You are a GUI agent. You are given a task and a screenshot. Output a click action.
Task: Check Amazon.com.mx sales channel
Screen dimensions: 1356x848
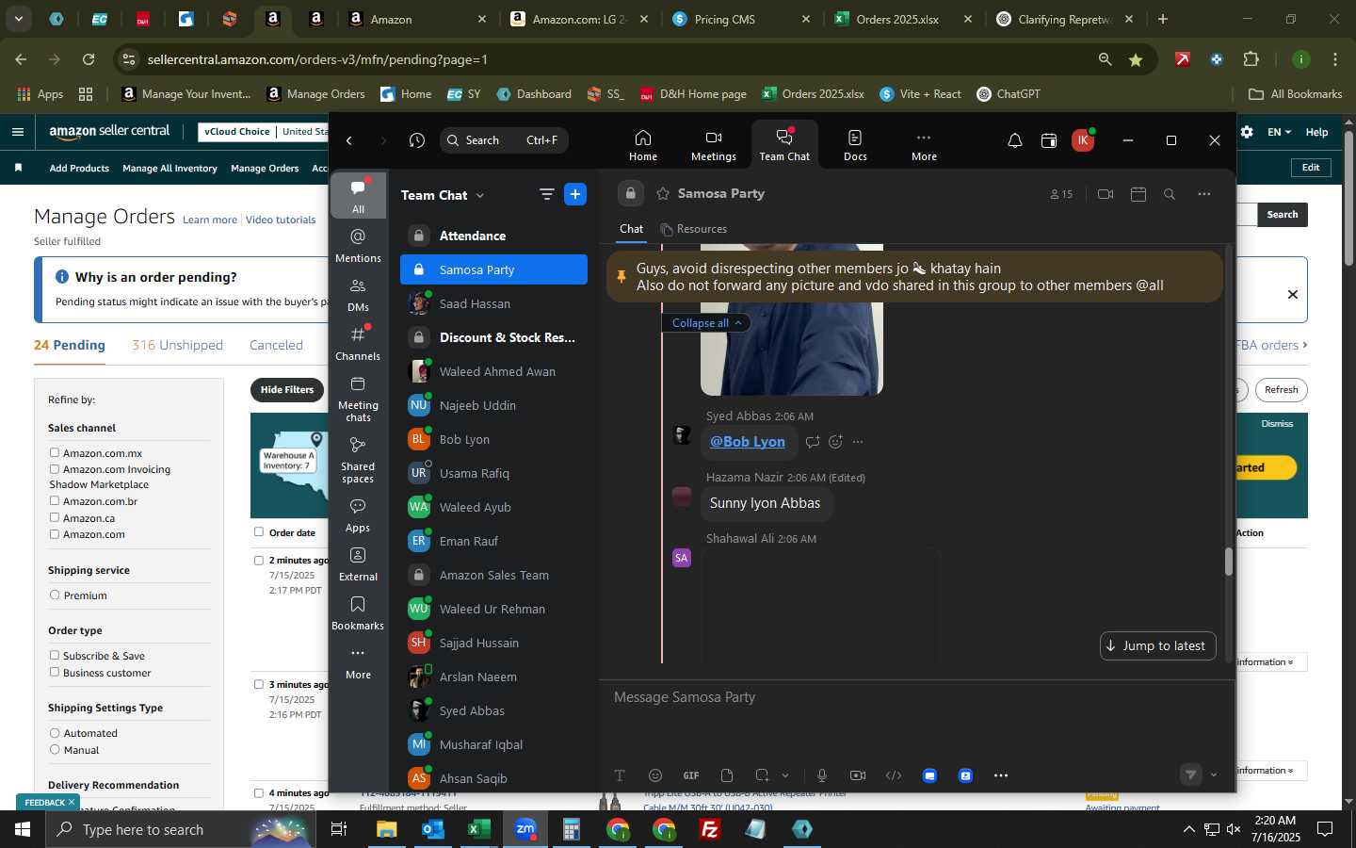55,453
